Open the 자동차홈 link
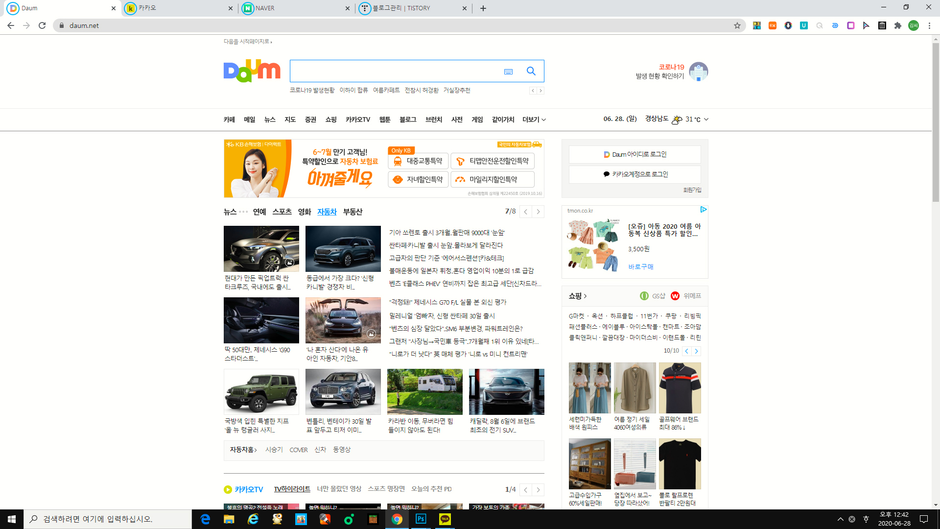The image size is (940, 529). point(243,450)
